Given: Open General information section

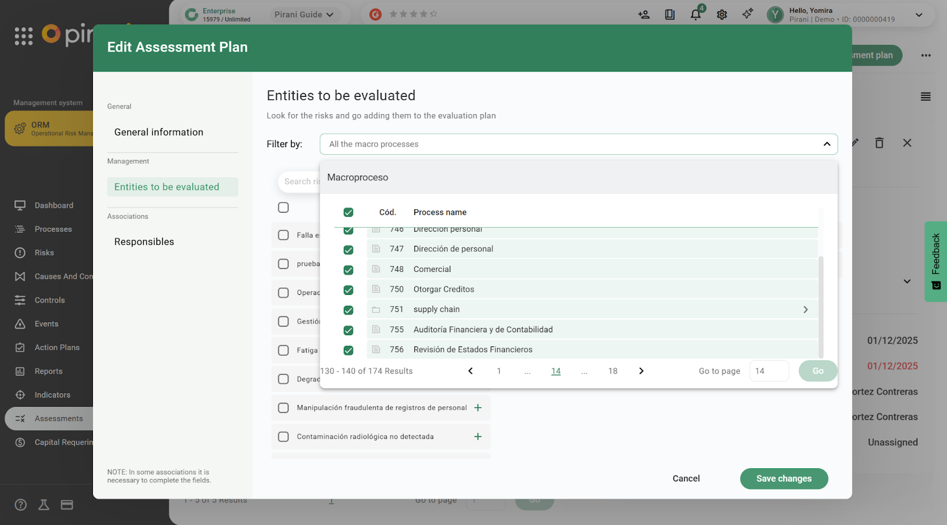Looking at the screenshot, I should click(159, 132).
